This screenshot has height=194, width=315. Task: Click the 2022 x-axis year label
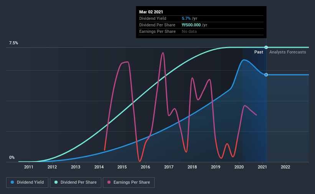point(285,167)
